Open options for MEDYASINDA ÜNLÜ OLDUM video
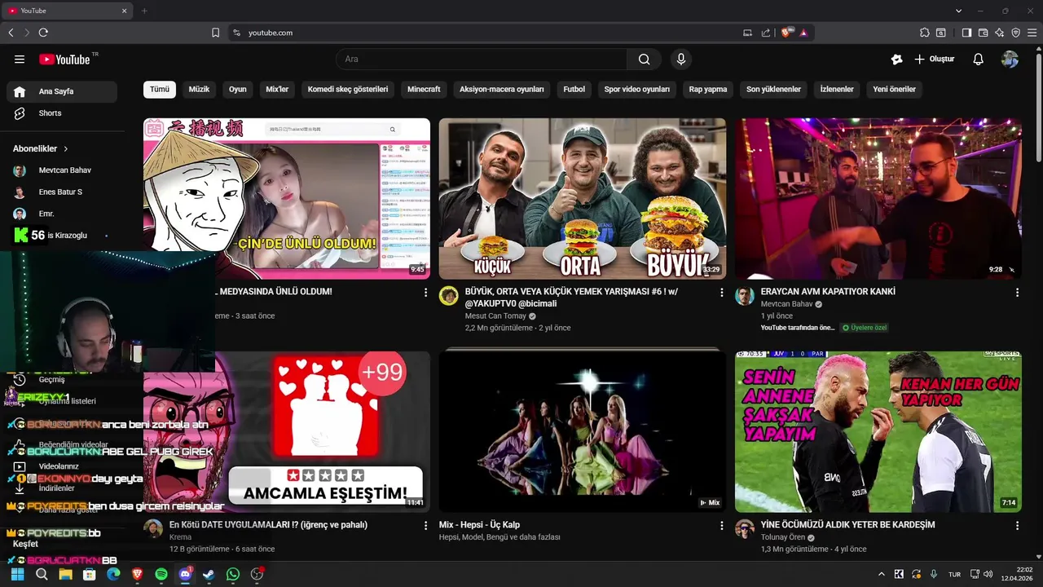Viewport: 1043px width, 587px height. pyautogui.click(x=425, y=293)
